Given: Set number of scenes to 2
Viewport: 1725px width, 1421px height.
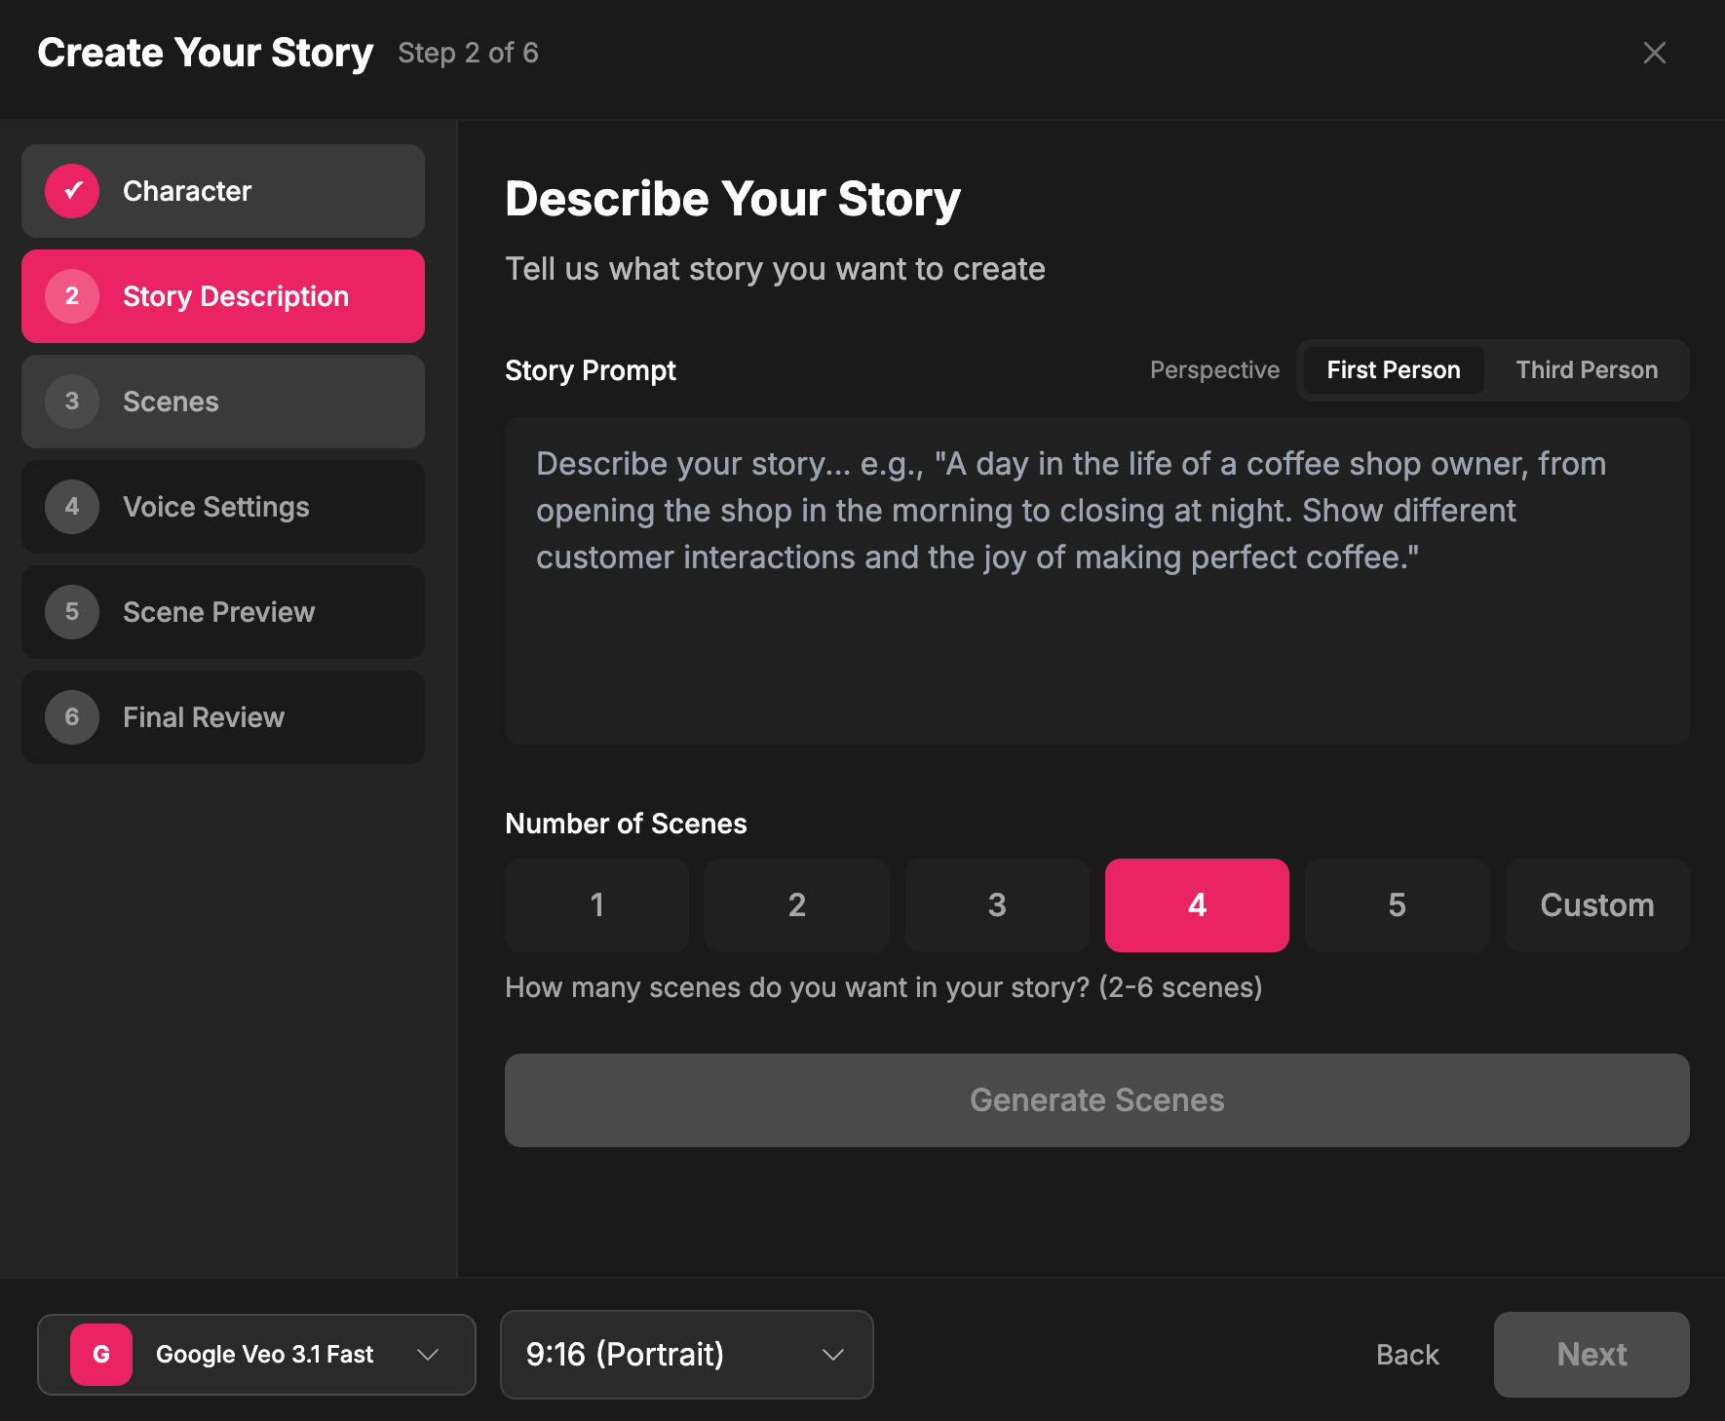Looking at the screenshot, I should point(797,905).
